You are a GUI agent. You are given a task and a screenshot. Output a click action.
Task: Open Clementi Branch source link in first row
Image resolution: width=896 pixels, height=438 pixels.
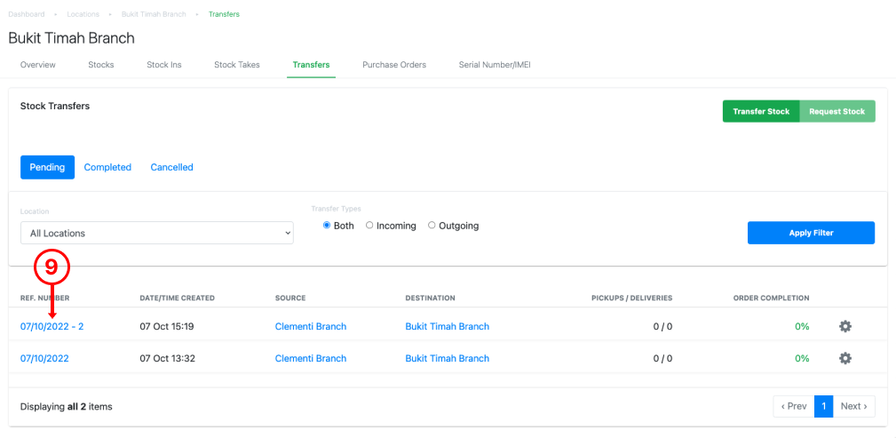(x=311, y=326)
